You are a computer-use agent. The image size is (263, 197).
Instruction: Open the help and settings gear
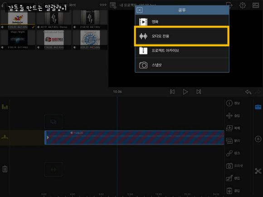click(243, 5)
